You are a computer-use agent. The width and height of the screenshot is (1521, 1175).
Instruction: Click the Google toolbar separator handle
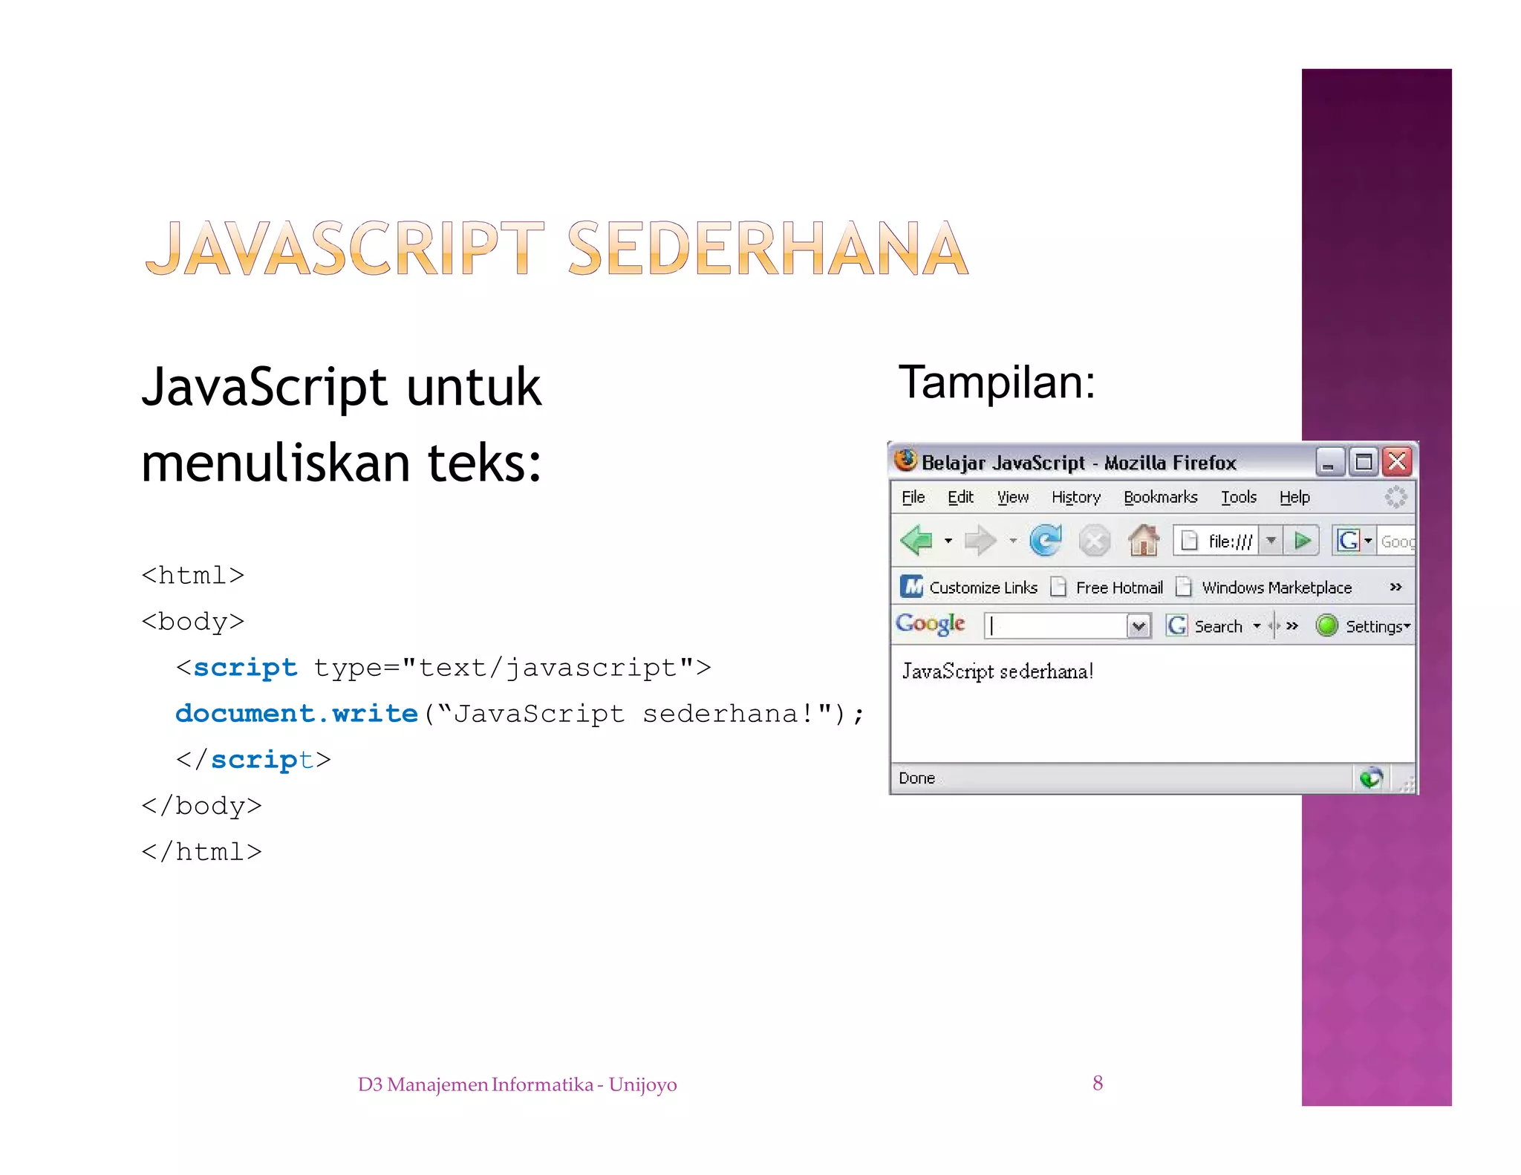point(1273,625)
